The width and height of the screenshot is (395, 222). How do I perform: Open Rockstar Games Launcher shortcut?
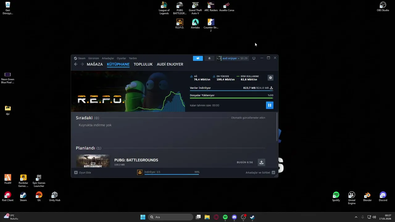coord(23,181)
